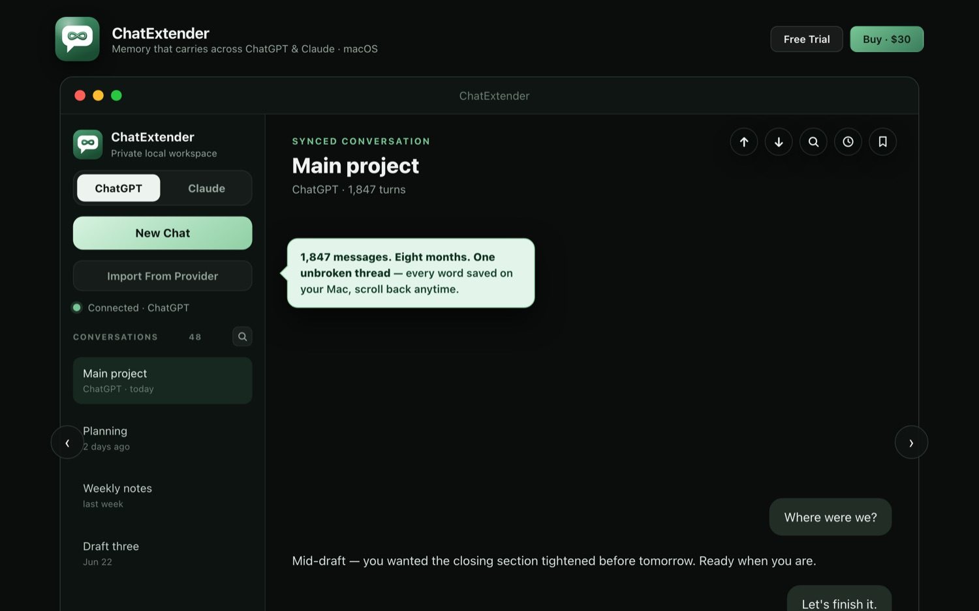Click Buy · $30 button
Image resolution: width=979 pixels, height=611 pixels.
[x=886, y=39]
